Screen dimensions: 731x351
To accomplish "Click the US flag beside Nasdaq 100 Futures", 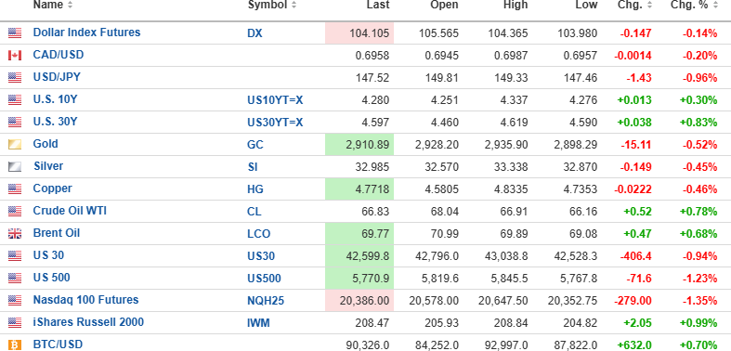I will 15,301.
